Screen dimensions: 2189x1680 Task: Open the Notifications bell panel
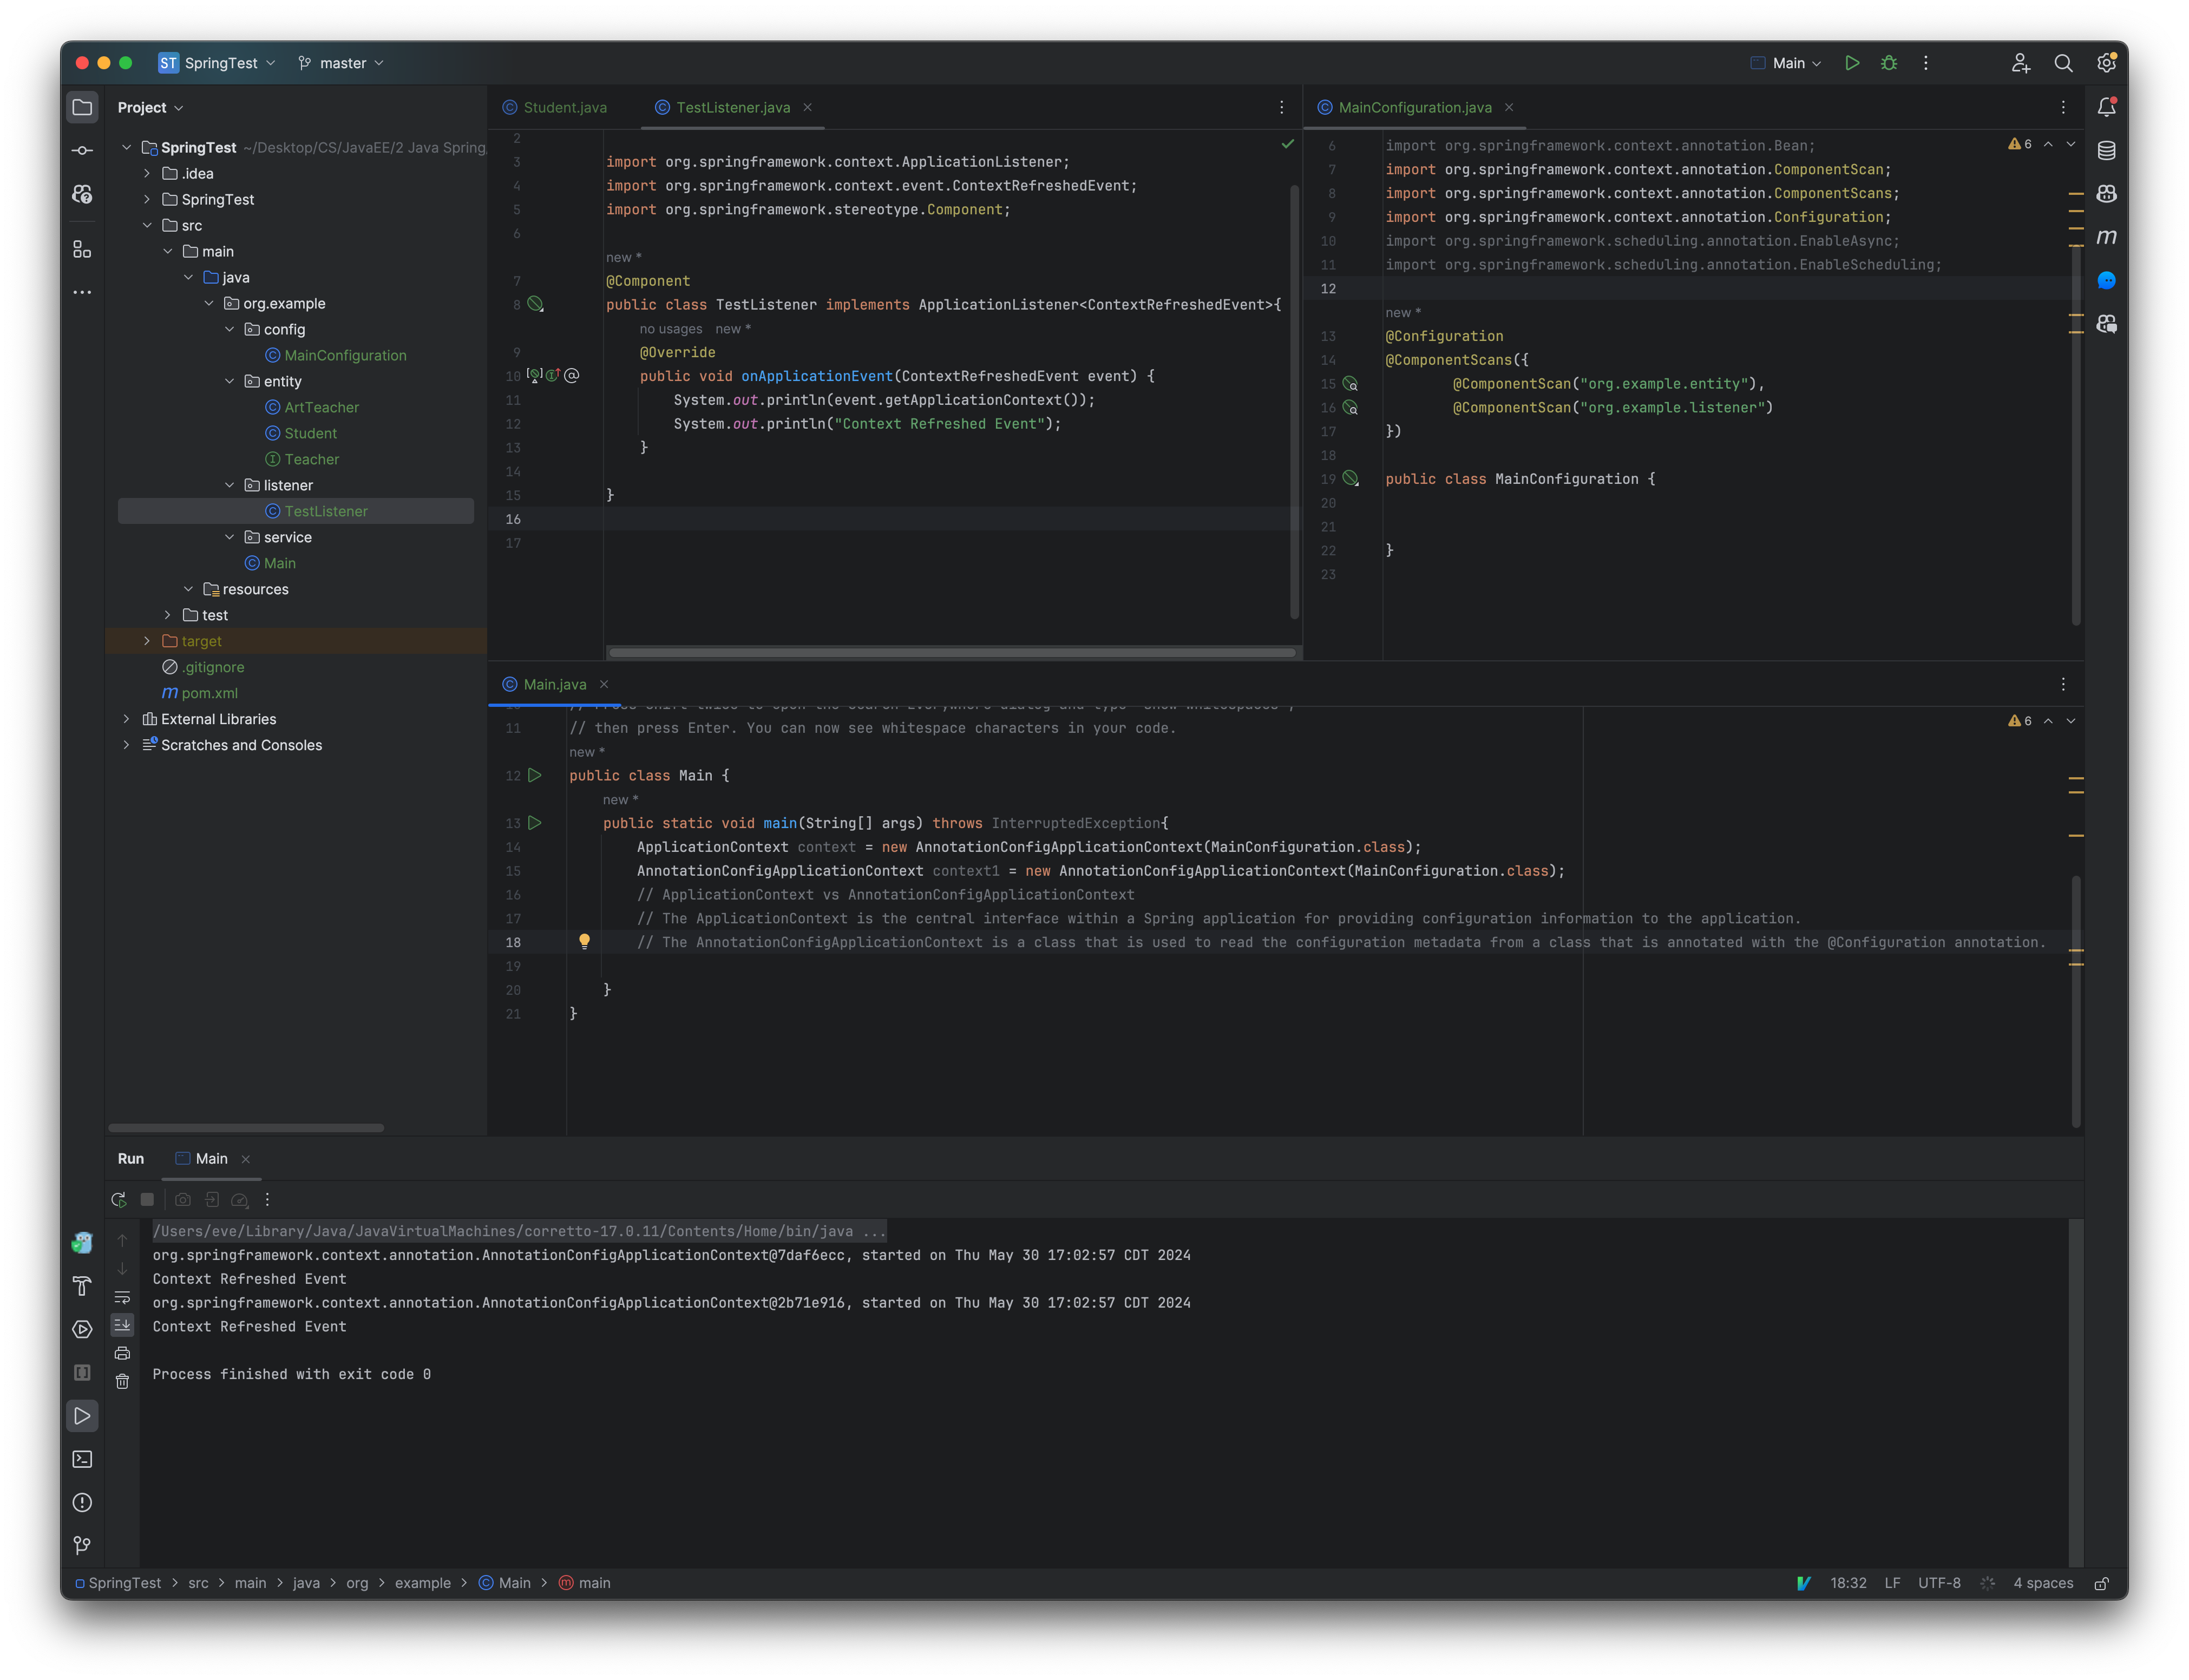tap(2107, 107)
